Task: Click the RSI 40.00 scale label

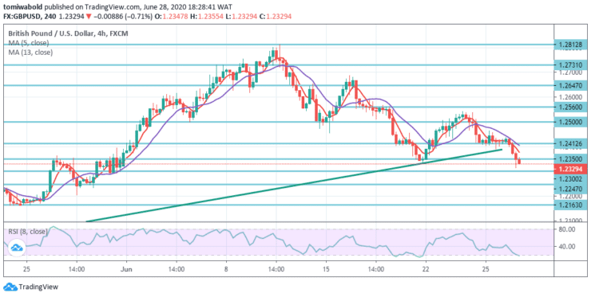Action: (x=566, y=247)
